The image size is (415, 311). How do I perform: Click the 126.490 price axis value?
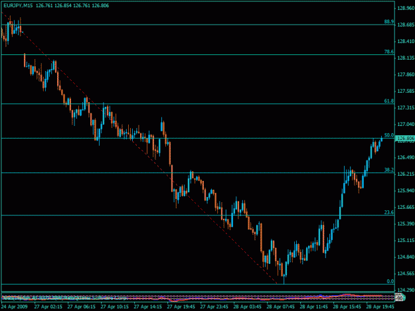click(x=406, y=157)
